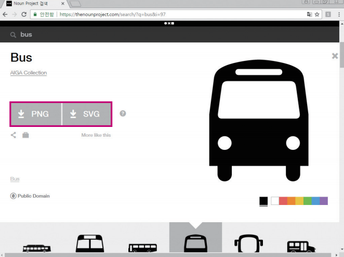Screen dimensions: 344x257
Task: Select the school bus thumbnail
Action: coord(301,247)
